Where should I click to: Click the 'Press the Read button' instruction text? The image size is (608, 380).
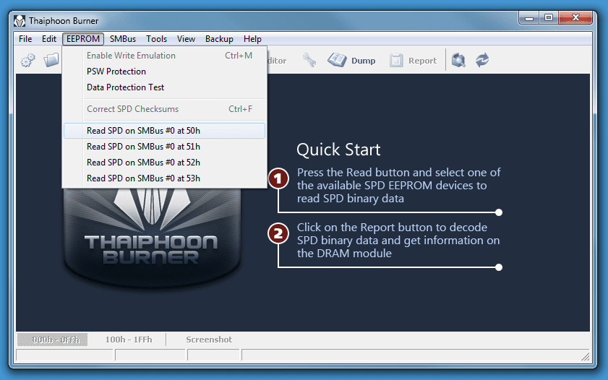tap(398, 186)
